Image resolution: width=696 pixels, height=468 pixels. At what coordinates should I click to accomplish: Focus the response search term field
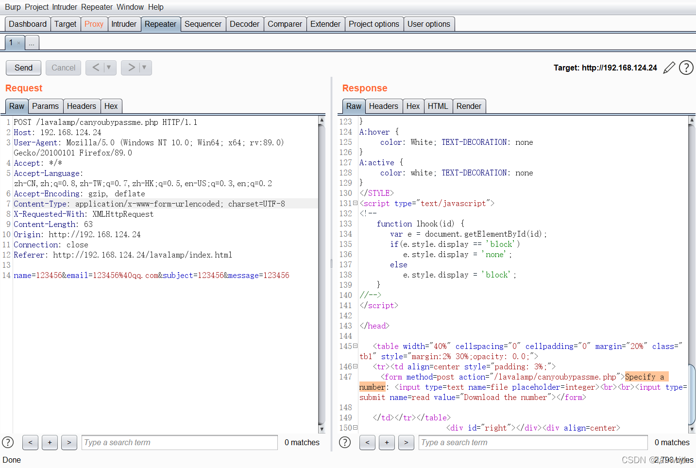(533, 442)
